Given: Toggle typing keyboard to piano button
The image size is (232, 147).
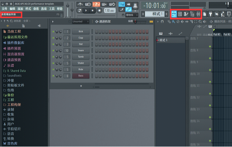Looking at the screenshot, I should pos(122,4).
